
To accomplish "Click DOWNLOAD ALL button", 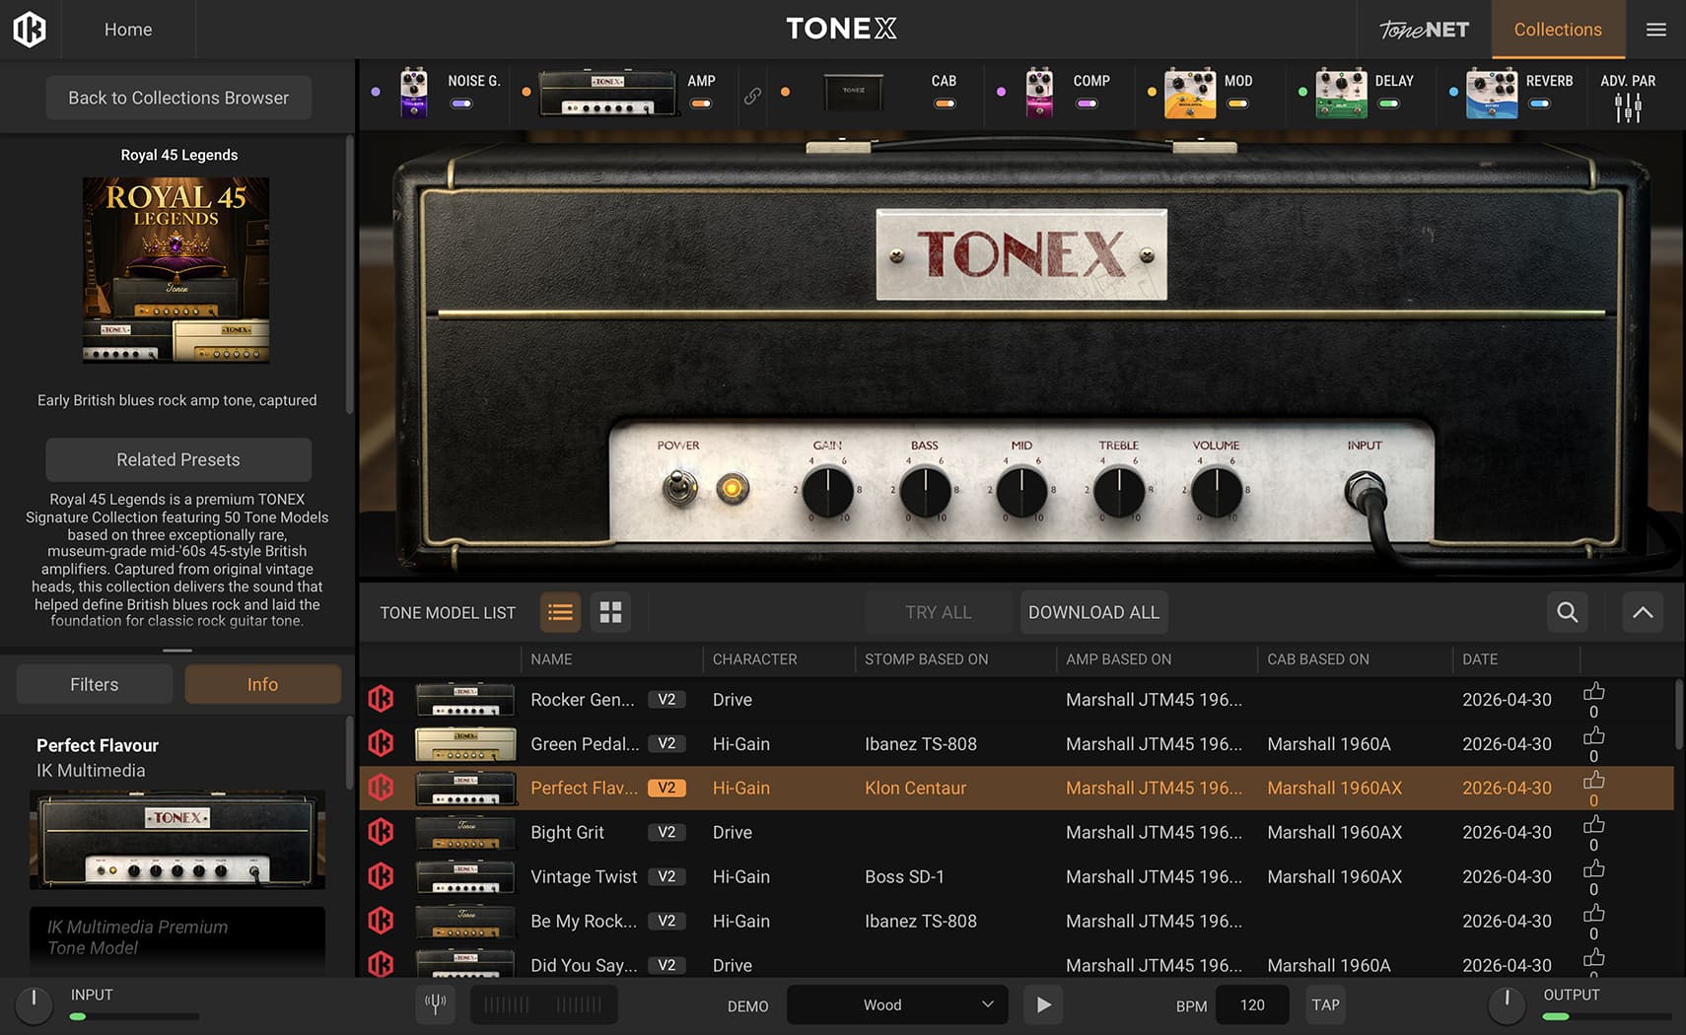I will tap(1093, 612).
